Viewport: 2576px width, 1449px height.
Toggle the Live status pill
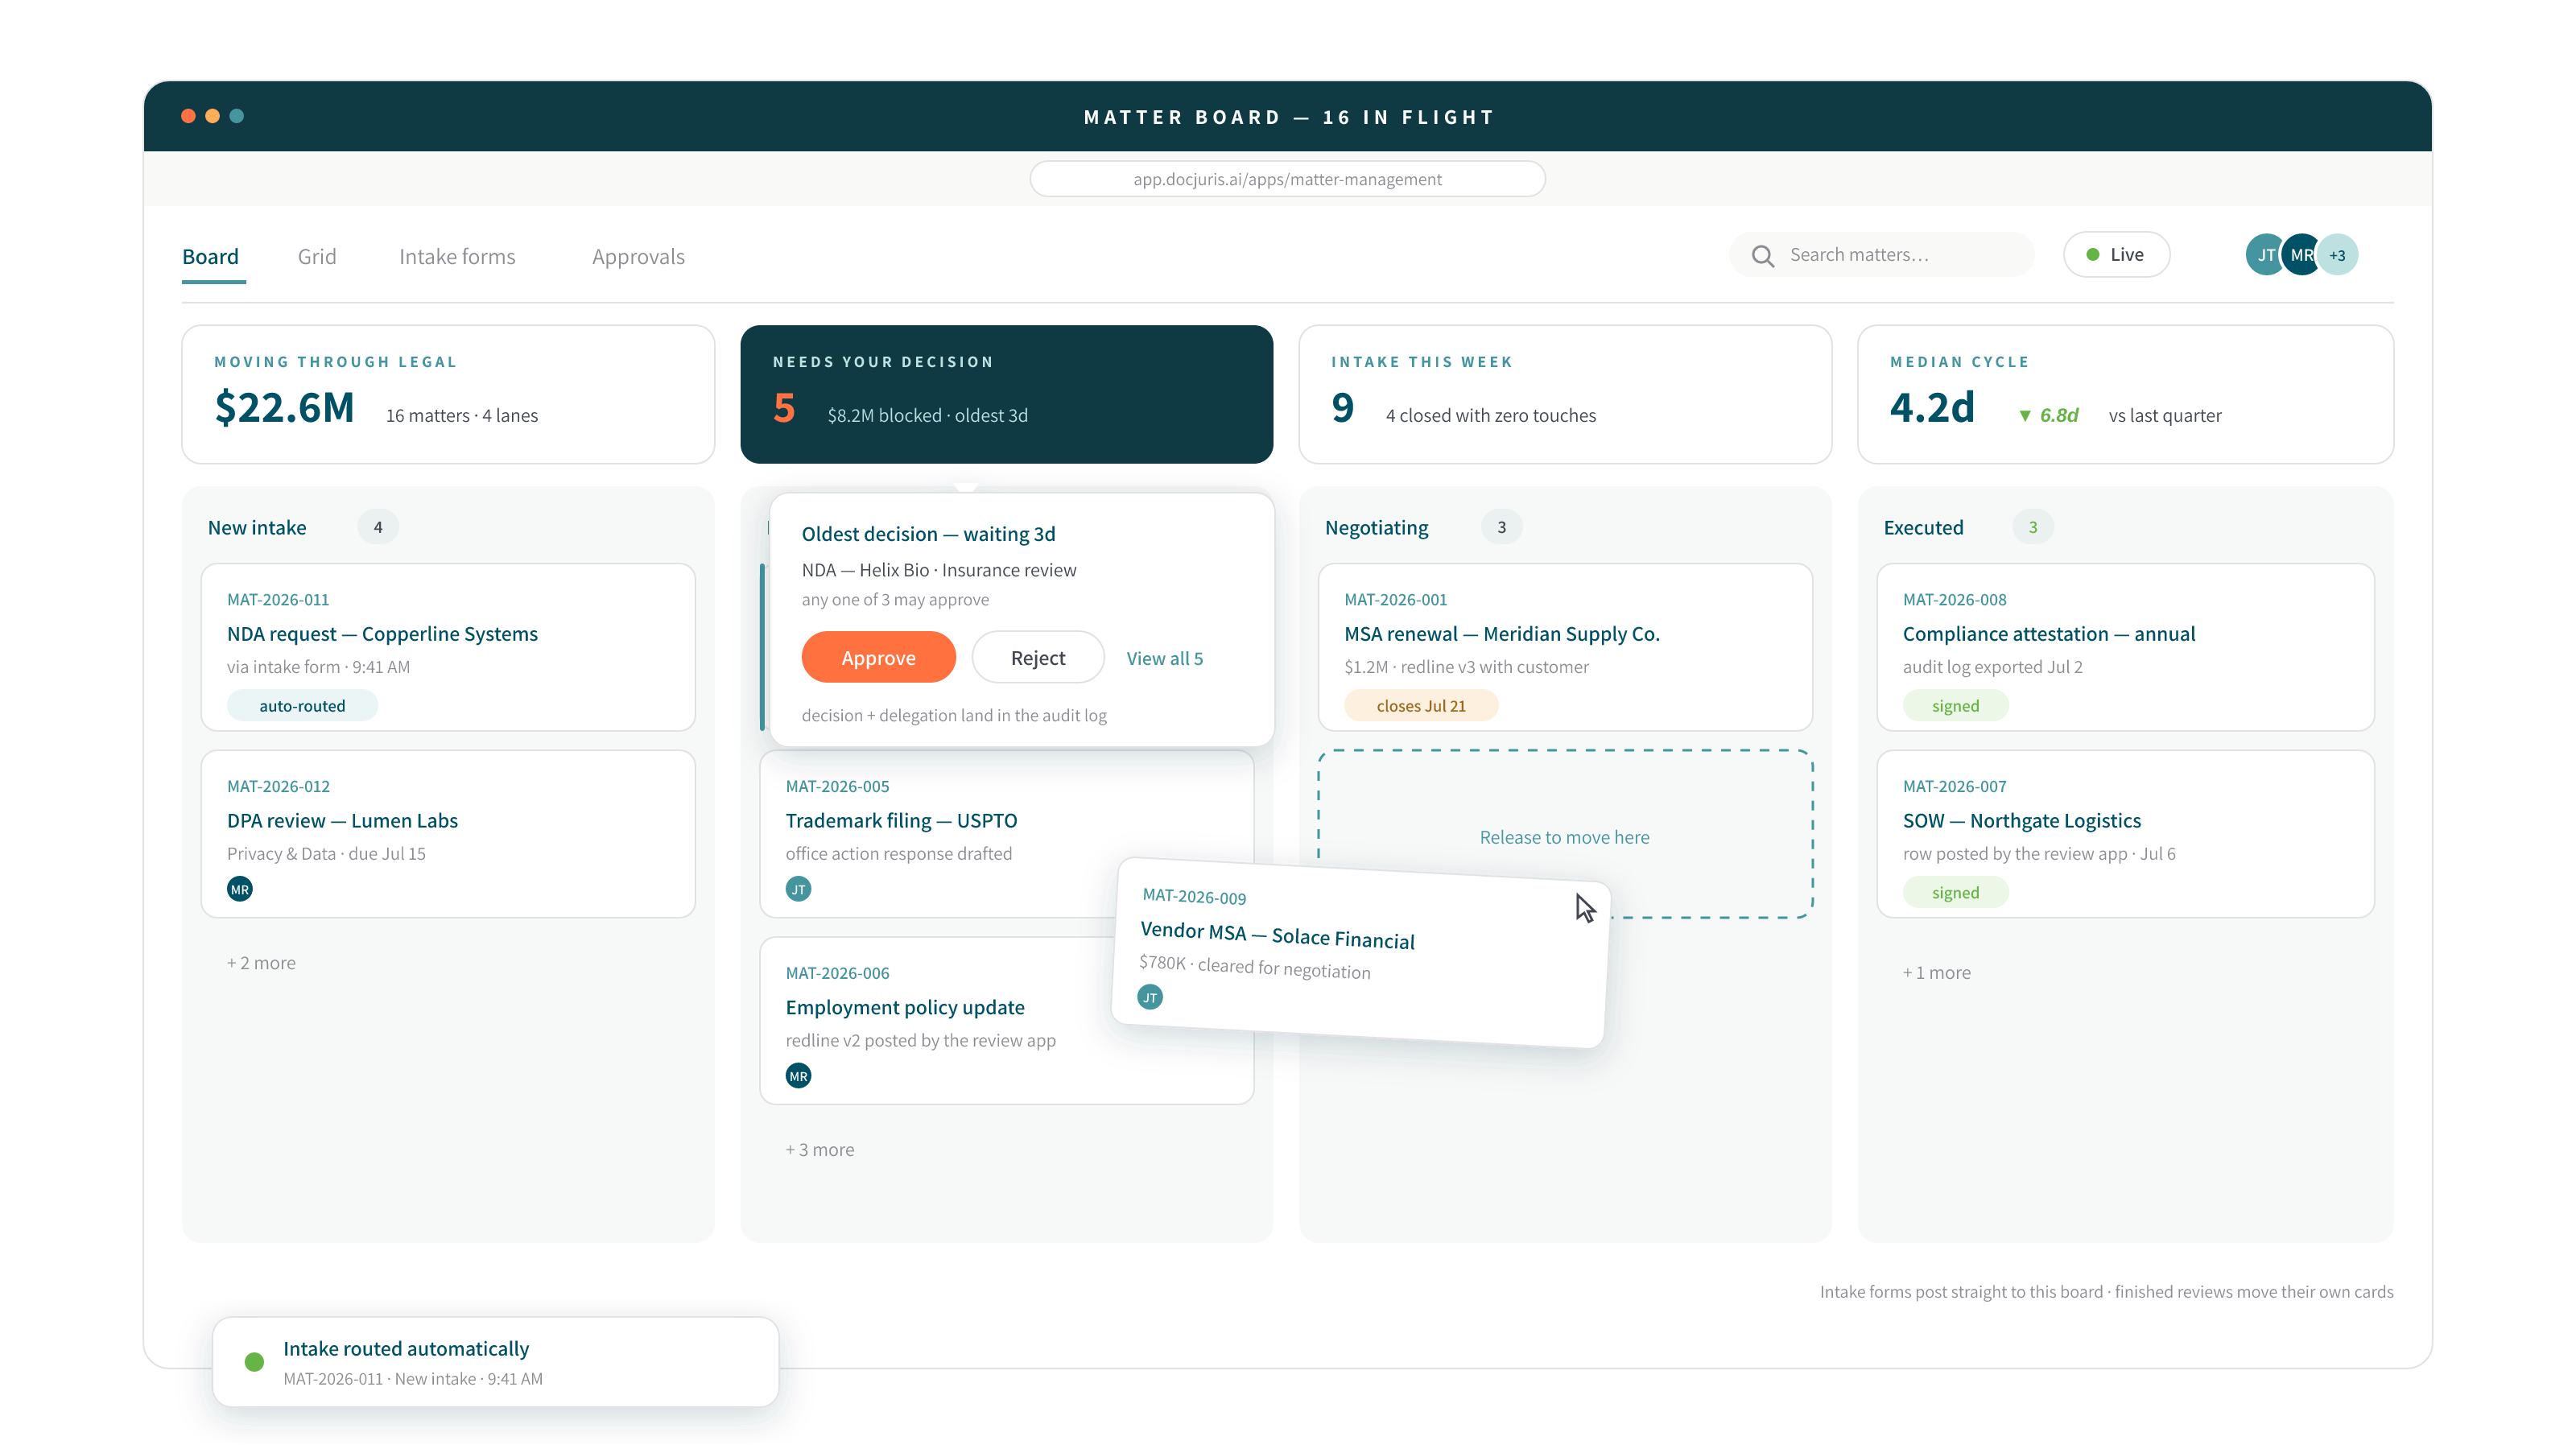click(2116, 255)
